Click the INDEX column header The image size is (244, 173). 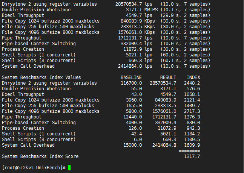[x=193, y=77]
